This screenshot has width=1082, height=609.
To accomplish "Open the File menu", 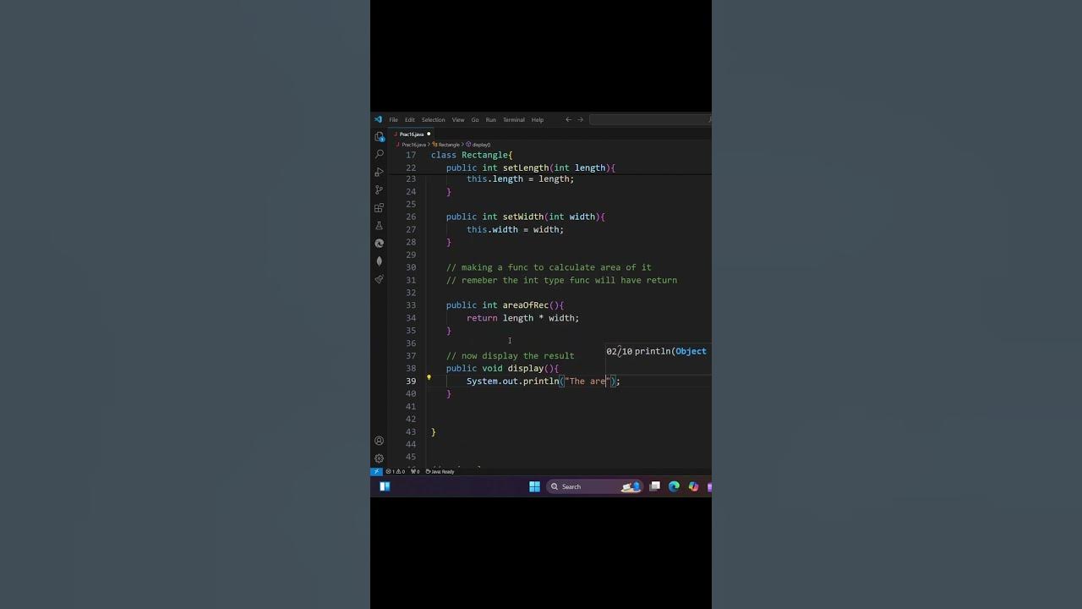I will click(393, 119).
